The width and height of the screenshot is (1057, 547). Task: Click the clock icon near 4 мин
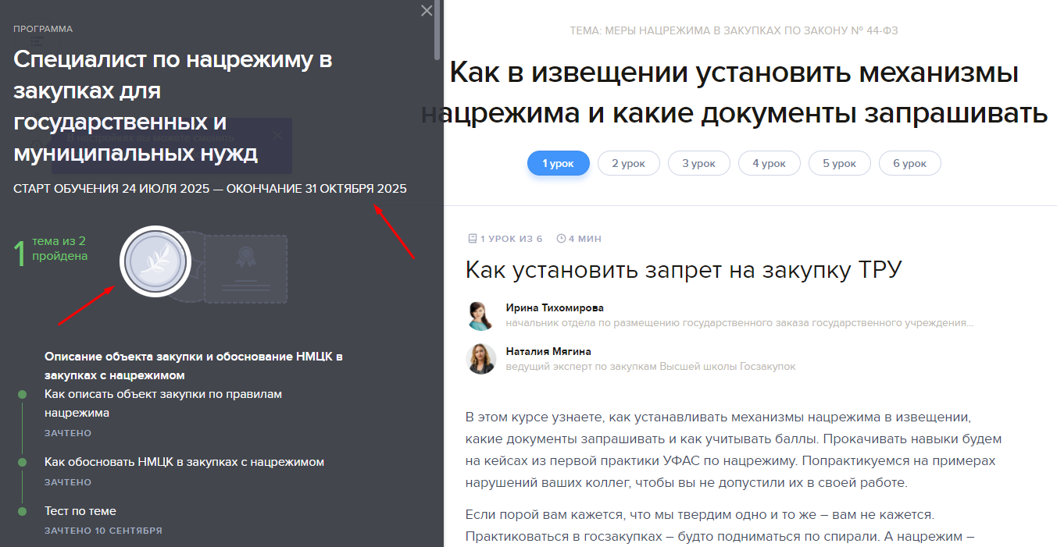pos(561,239)
